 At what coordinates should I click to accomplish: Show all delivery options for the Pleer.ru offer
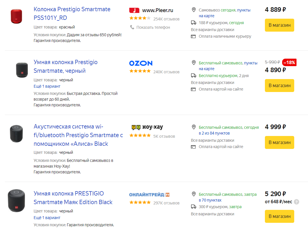(x=213, y=30)
